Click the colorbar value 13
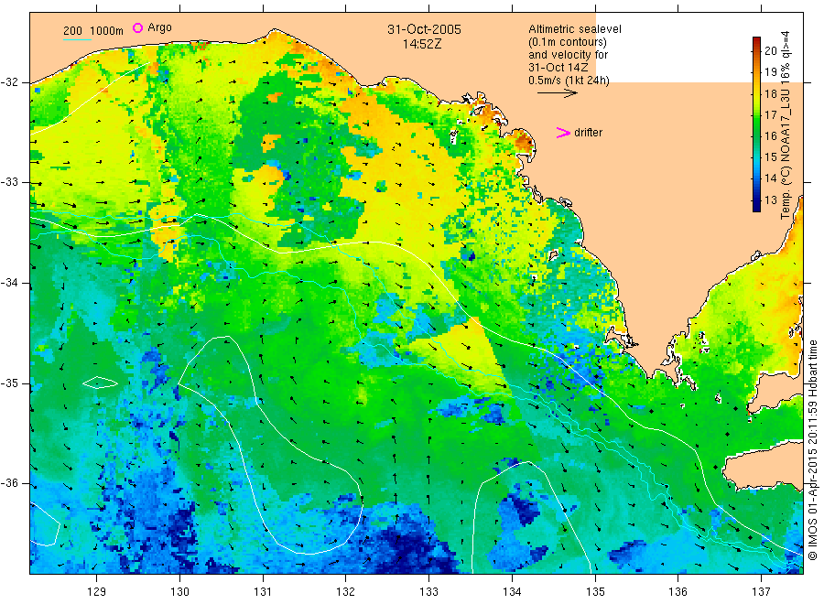 tap(770, 200)
